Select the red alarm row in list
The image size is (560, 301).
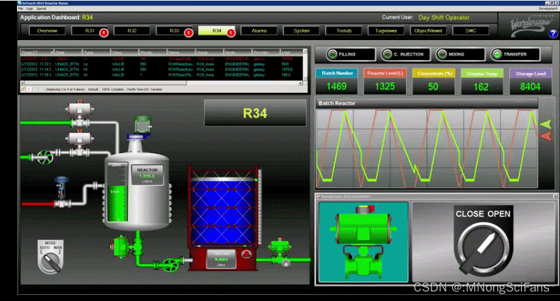pyautogui.click(x=161, y=58)
